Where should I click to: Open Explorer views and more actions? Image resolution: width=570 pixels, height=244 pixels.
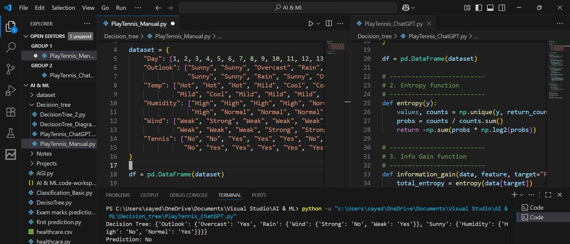(x=86, y=23)
